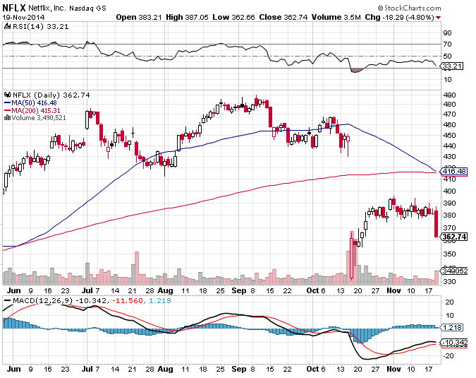Screen dimensions: 476x378
Task: Click the blue MA(50) line swatch
Action: (7, 103)
